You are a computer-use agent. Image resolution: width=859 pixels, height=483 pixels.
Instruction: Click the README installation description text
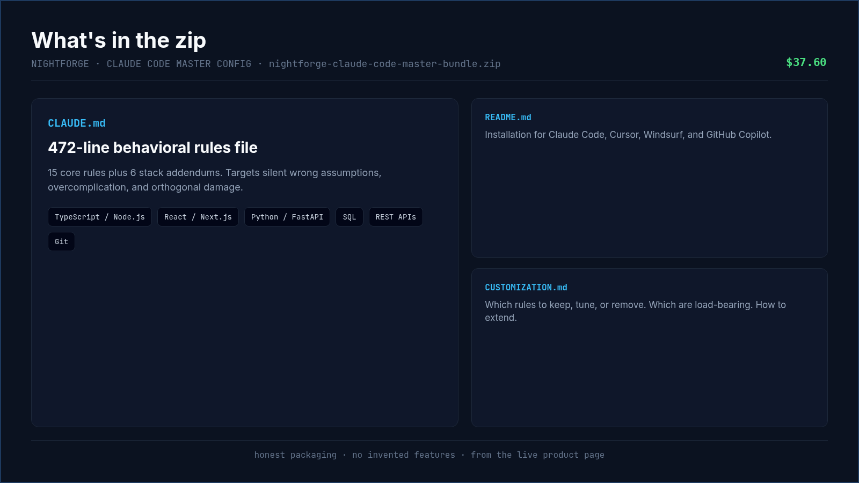point(628,135)
